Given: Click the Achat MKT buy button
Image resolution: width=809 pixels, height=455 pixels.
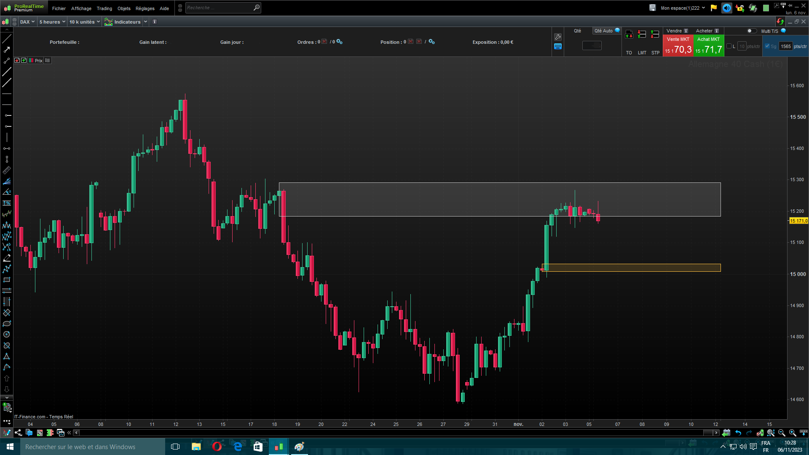Looking at the screenshot, I should coord(708,46).
